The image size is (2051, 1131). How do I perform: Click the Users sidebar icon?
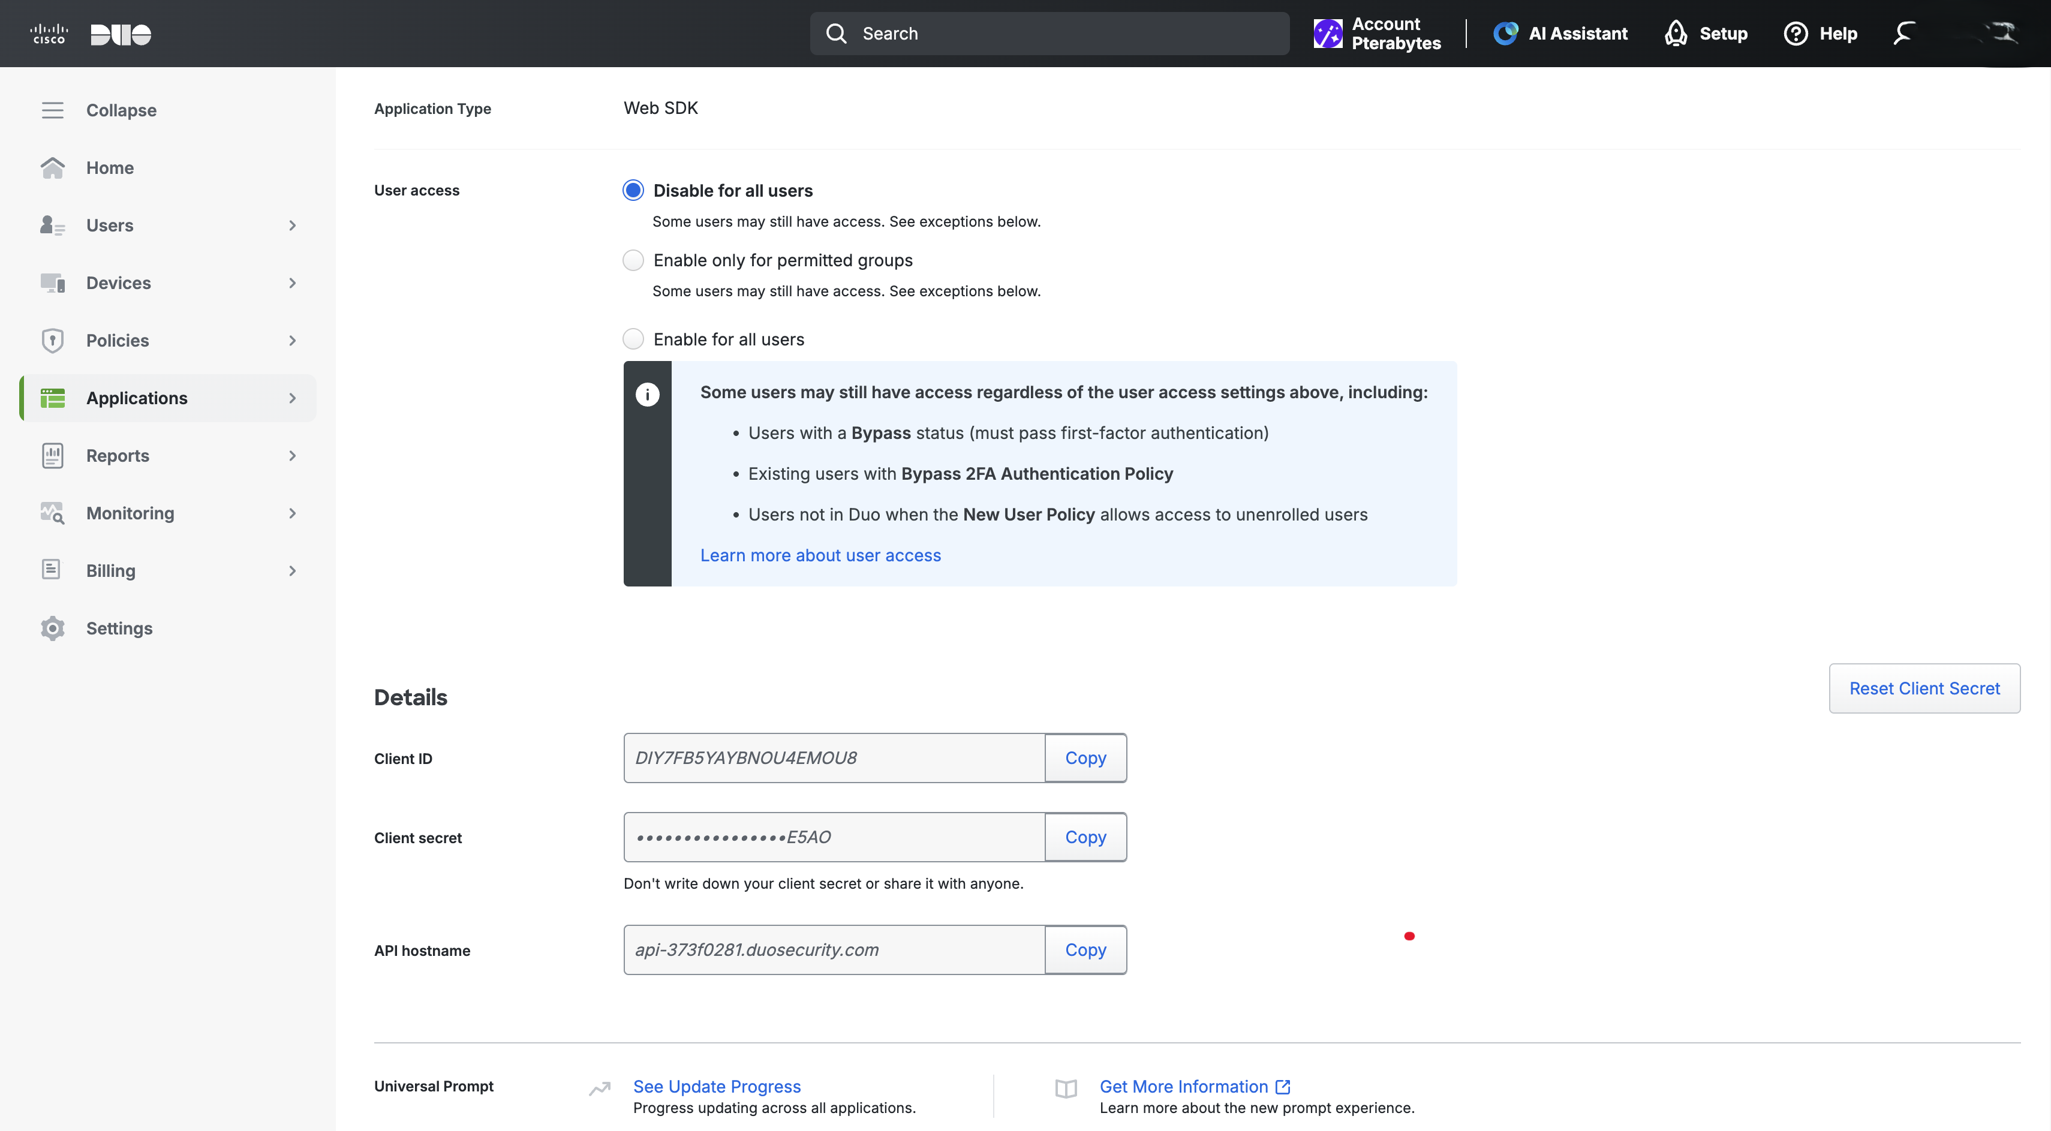[53, 225]
